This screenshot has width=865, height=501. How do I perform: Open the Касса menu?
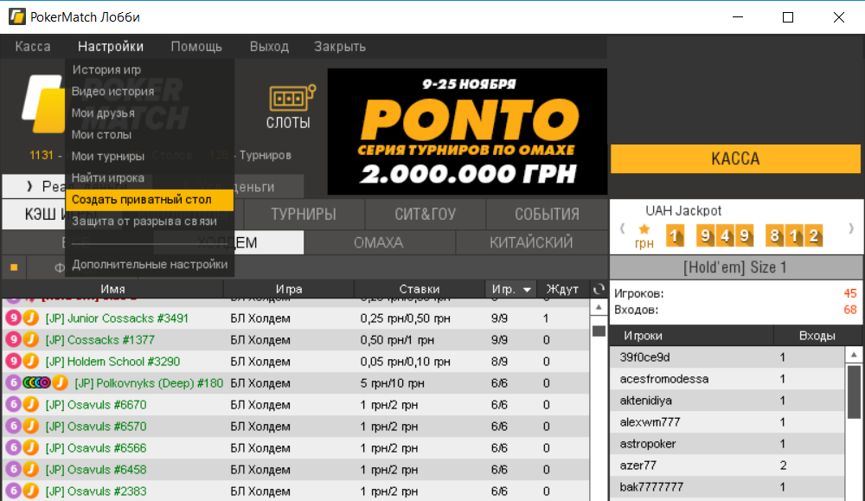[33, 47]
